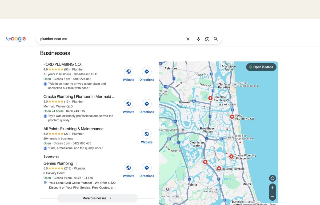Click the FORD PLUMBING CO. map pin
The width and height of the screenshot is (320, 205).
(x=232, y=117)
